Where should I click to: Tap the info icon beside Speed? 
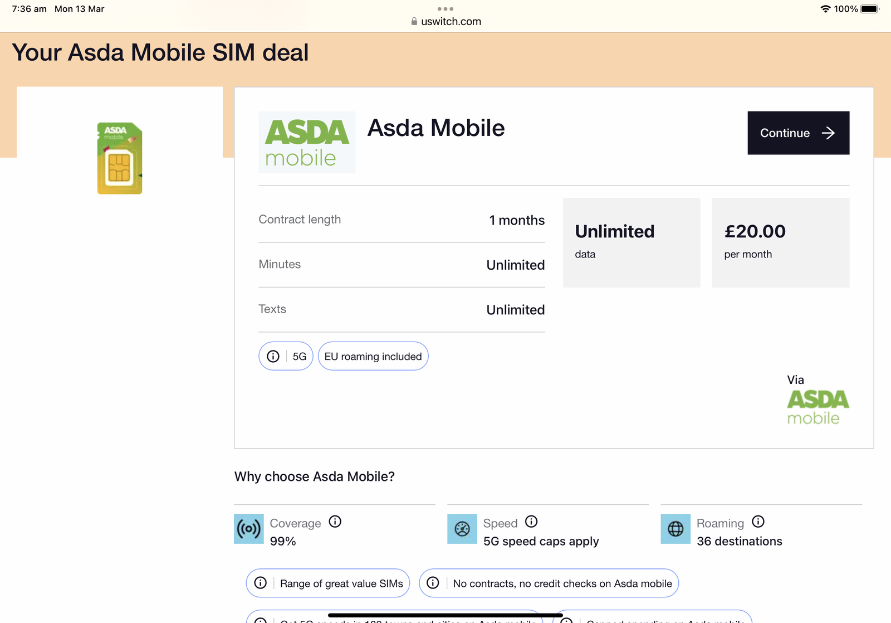coord(531,522)
